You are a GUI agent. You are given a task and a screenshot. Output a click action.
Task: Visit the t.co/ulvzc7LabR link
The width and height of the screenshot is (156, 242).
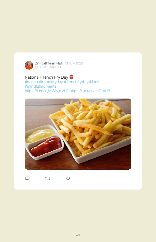(90, 91)
